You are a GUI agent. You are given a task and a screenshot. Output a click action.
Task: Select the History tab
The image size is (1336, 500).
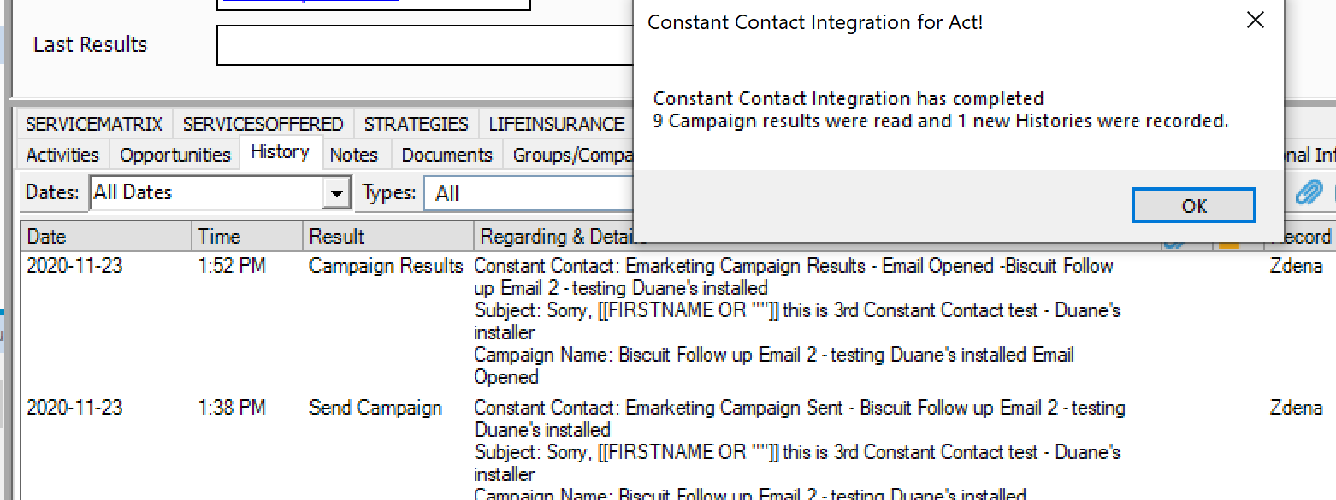(281, 152)
